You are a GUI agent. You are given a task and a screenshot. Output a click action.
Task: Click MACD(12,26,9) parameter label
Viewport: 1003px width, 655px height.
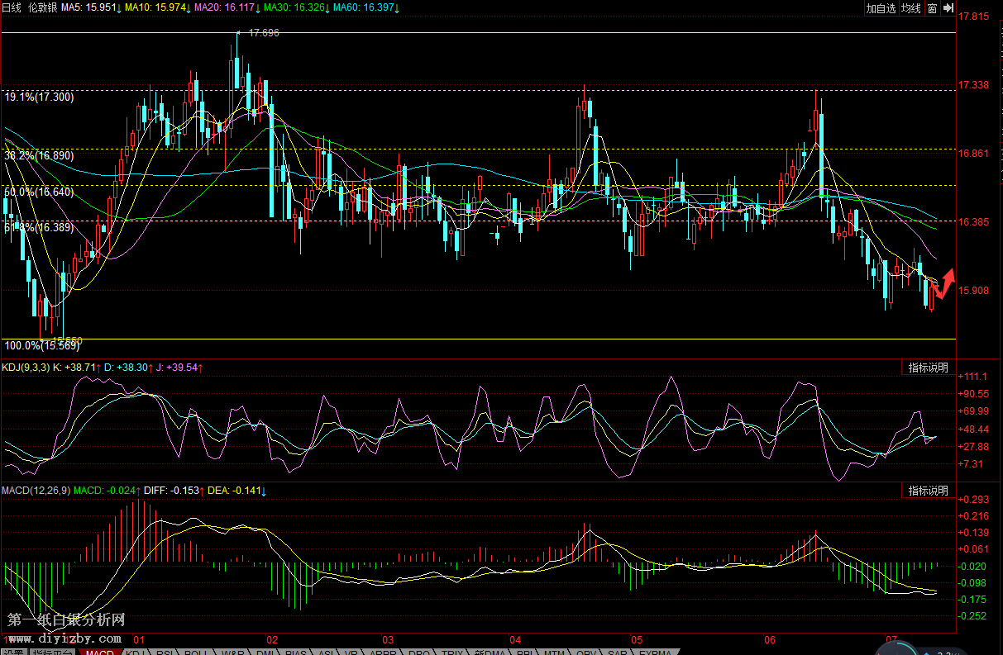pyautogui.click(x=36, y=491)
